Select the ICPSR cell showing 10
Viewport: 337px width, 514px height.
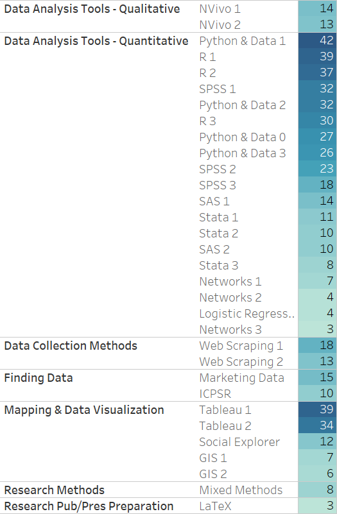pos(318,395)
